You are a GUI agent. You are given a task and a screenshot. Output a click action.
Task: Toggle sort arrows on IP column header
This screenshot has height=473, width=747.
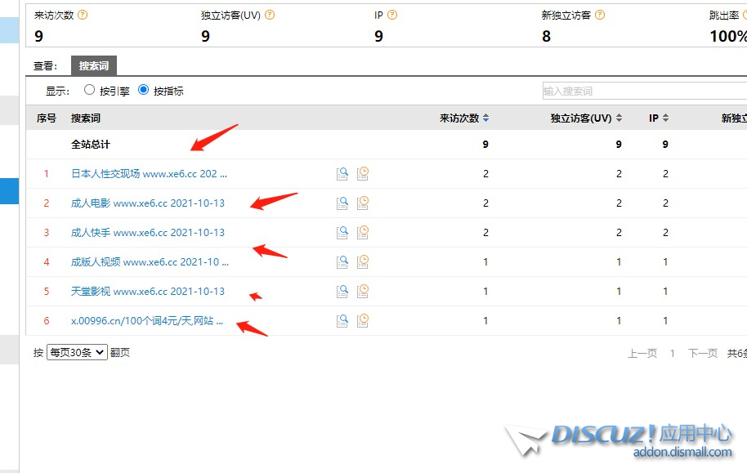click(665, 118)
